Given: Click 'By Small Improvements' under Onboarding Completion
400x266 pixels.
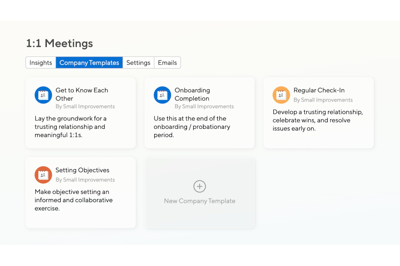Looking at the screenshot, I should 204,106.
